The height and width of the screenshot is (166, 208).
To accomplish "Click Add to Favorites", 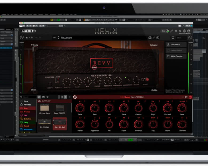I will pyautogui.click(x=176, y=56).
